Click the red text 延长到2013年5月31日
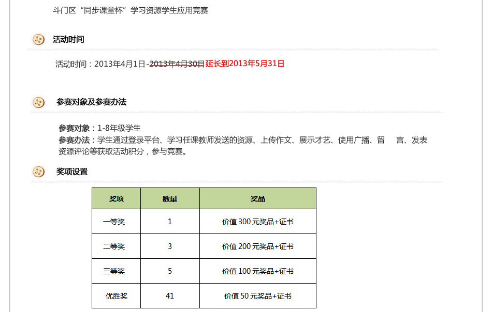 point(245,64)
